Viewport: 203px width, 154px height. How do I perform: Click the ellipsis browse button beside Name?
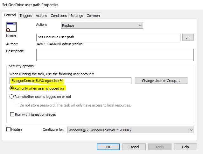point(188,37)
